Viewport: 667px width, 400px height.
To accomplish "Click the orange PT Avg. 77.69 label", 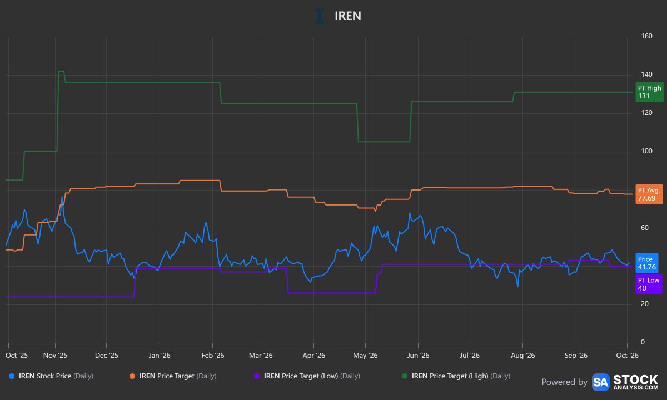I will [649, 194].
